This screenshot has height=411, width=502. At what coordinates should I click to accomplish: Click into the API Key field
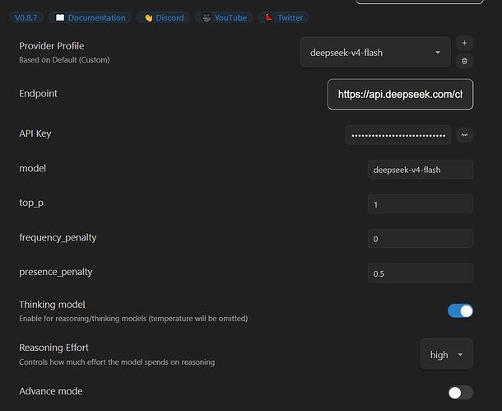[x=398, y=135]
